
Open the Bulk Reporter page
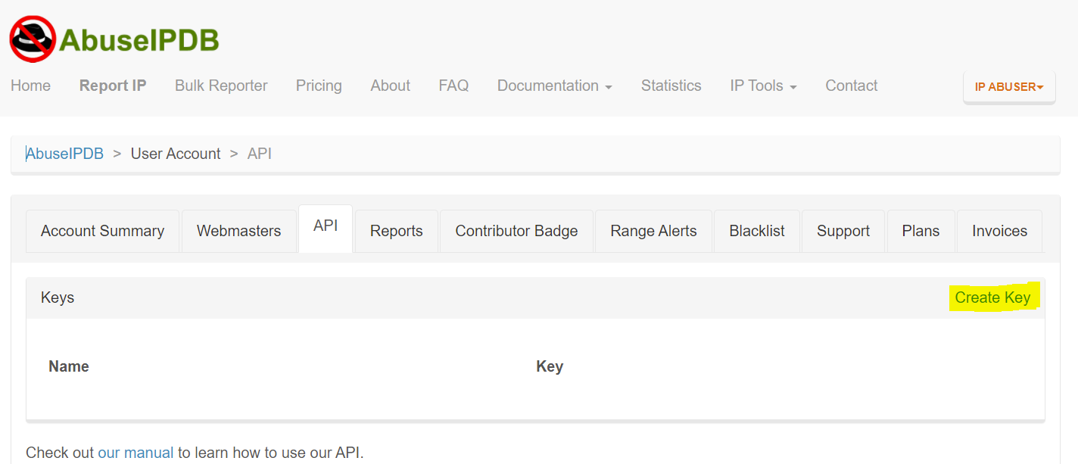(x=221, y=86)
